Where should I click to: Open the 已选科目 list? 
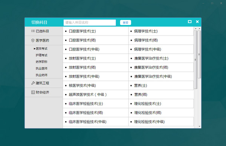point(44,31)
